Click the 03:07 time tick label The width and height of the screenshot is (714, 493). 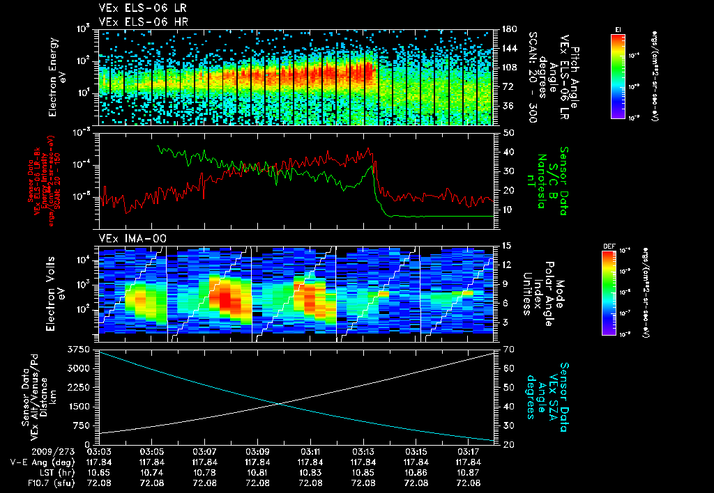[204, 452]
